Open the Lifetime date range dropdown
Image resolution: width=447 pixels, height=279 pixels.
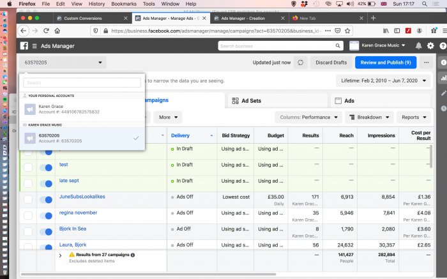pyautogui.click(x=383, y=80)
